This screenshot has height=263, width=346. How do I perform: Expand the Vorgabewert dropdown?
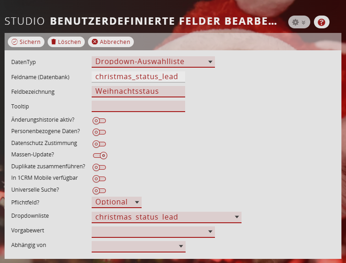pyautogui.click(x=153, y=232)
